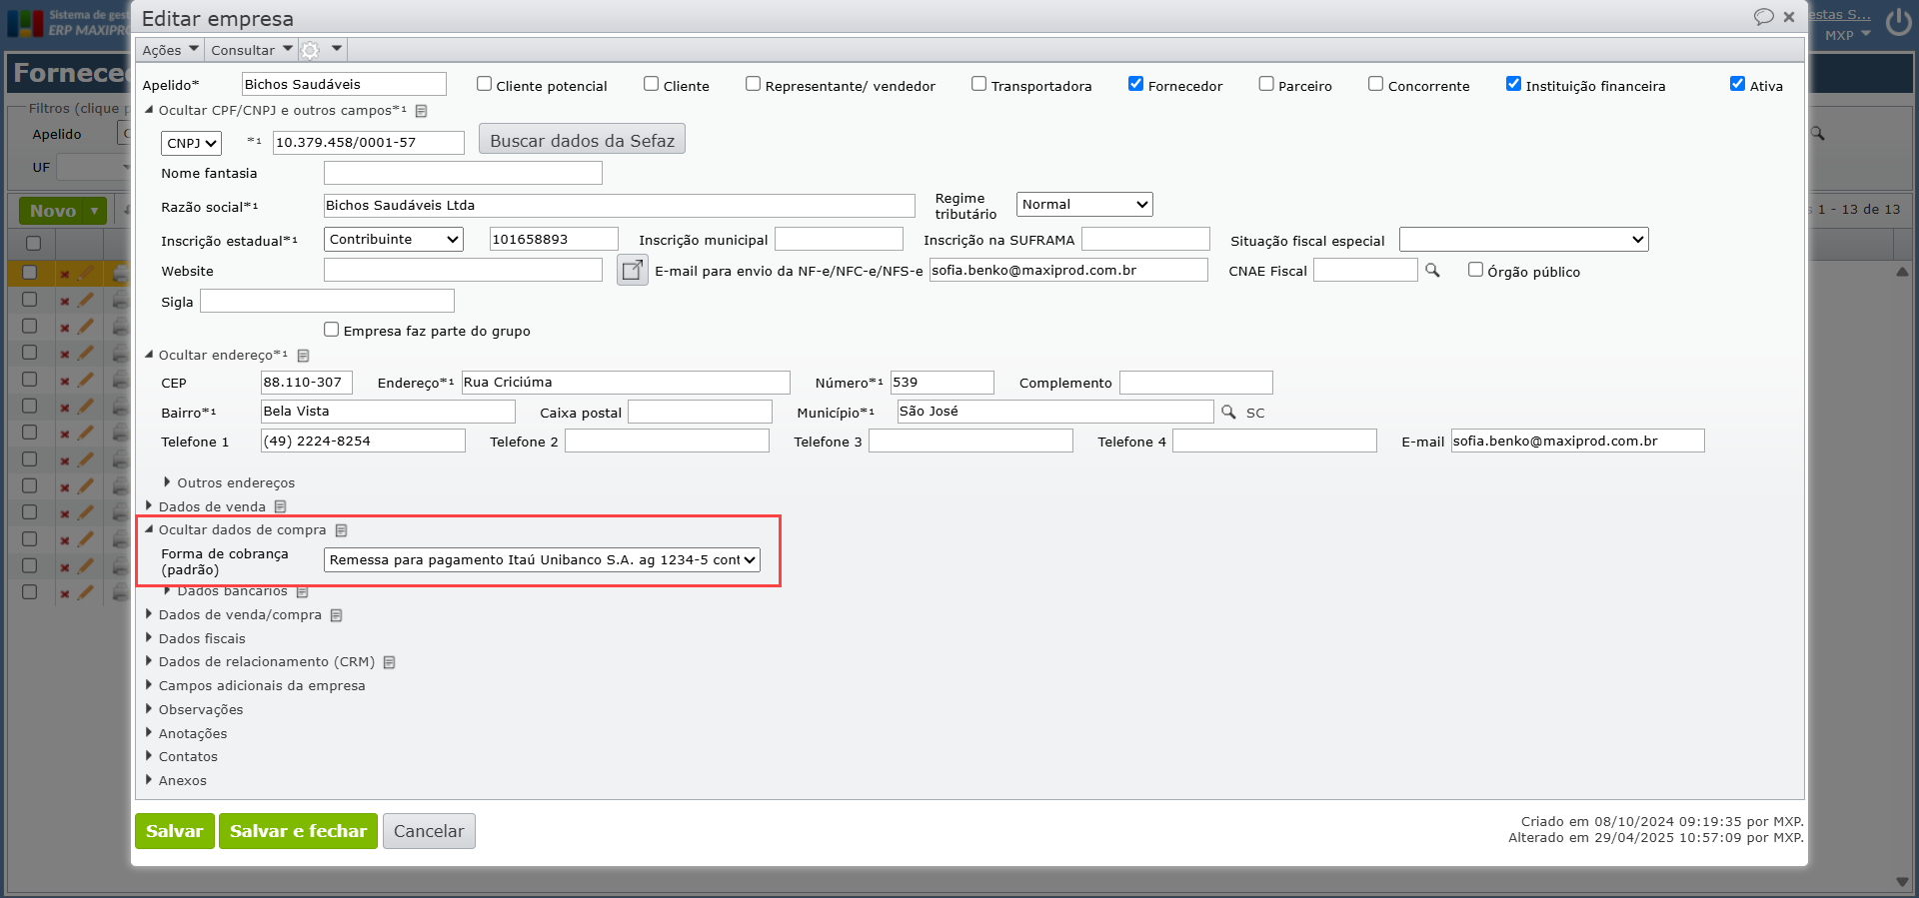Click the background filter search magnifier
Screen dimensions: 1919x898
tap(1817, 133)
